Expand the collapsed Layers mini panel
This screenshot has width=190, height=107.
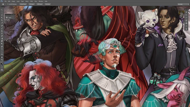pyautogui.click(x=12, y=15)
